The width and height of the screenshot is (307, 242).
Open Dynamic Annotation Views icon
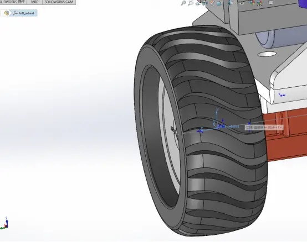[212, 3]
